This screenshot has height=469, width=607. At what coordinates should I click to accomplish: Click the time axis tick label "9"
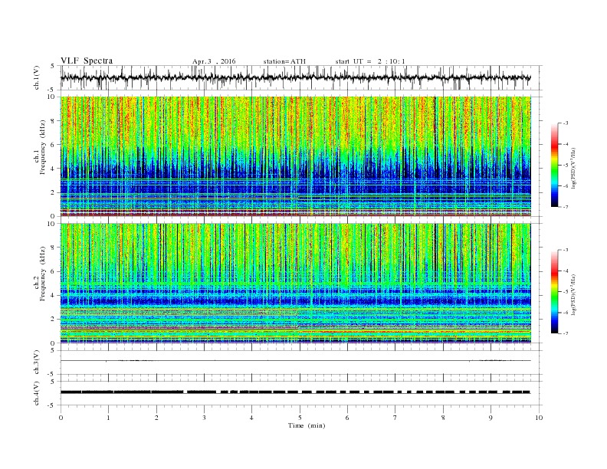tap(491, 418)
